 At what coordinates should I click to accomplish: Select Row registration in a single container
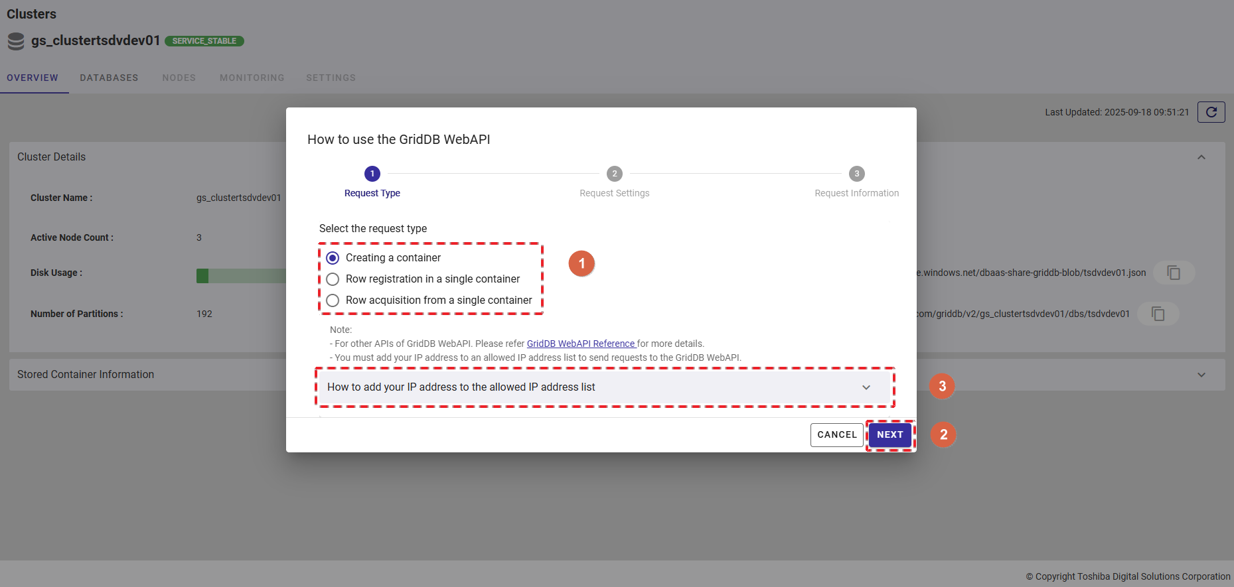333,279
